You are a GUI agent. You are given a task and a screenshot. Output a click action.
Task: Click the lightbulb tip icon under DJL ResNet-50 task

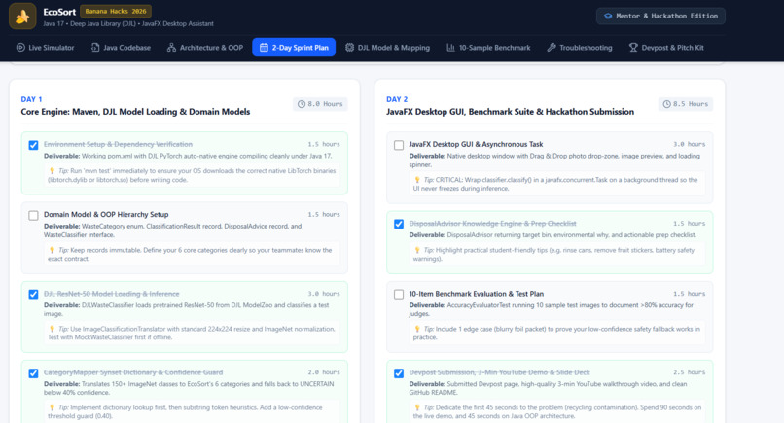point(52,329)
